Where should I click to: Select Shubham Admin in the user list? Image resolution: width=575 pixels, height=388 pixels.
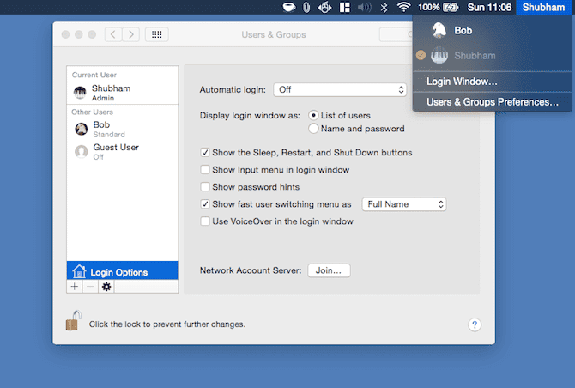pos(122,93)
